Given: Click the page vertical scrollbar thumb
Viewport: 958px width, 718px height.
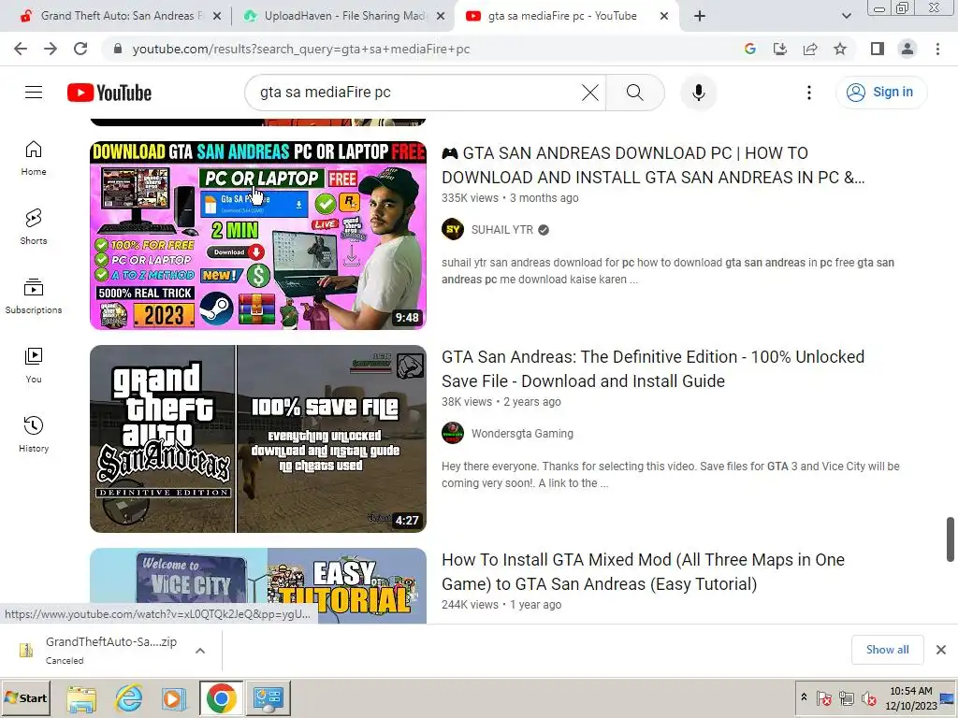Looking at the screenshot, I should coord(951,538).
